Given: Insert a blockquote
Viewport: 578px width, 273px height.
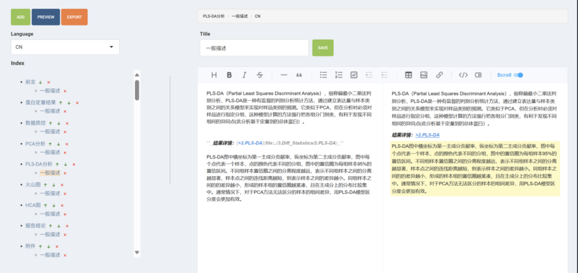Looking at the screenshot, I should click(299, 75).
